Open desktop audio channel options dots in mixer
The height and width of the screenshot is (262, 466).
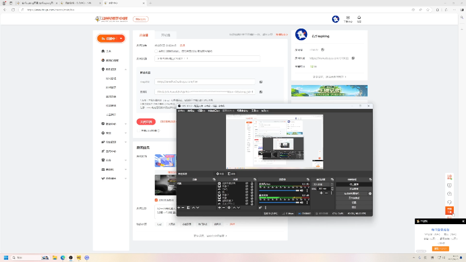(x=308, y=191)
